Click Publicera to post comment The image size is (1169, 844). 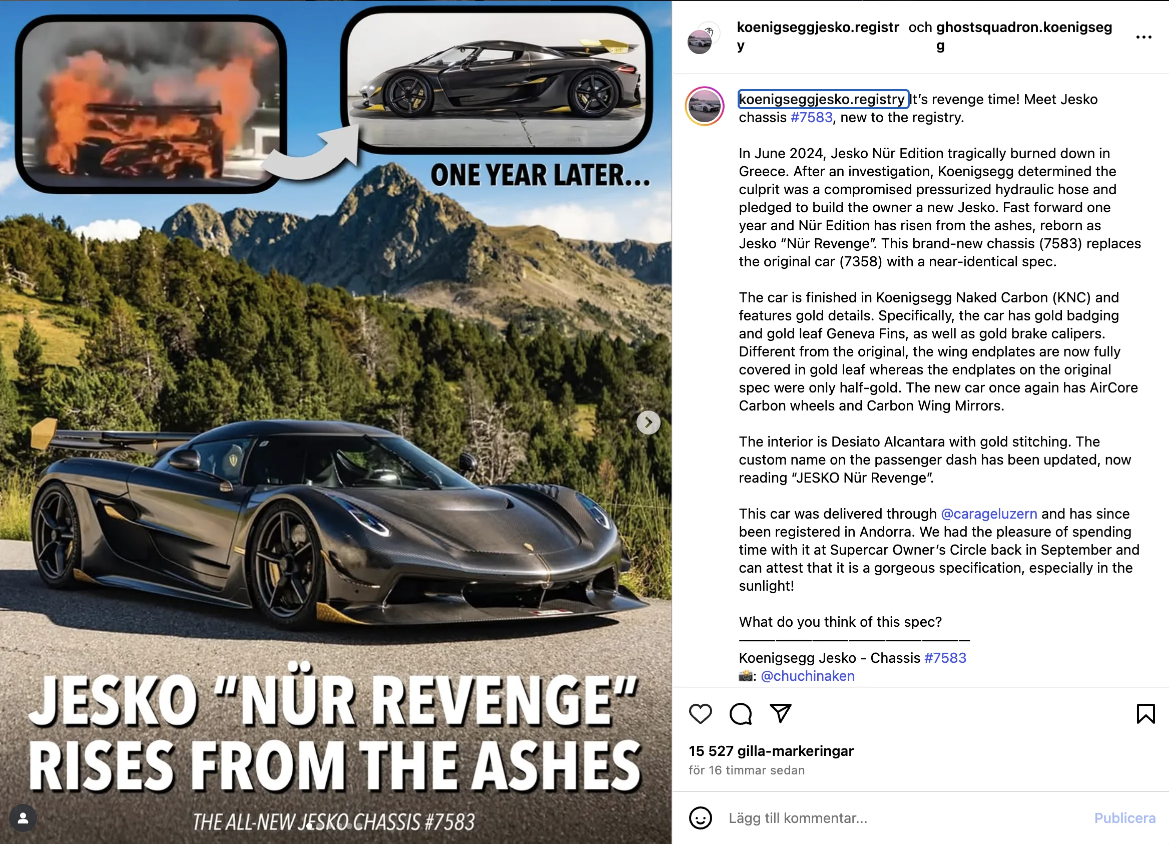1124,818
